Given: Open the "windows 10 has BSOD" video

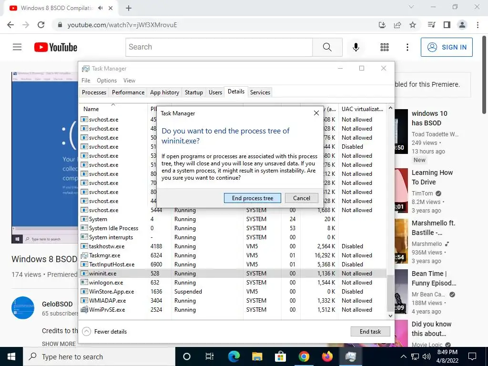Looking at the screenshot, I should click(x=429, y=118).
